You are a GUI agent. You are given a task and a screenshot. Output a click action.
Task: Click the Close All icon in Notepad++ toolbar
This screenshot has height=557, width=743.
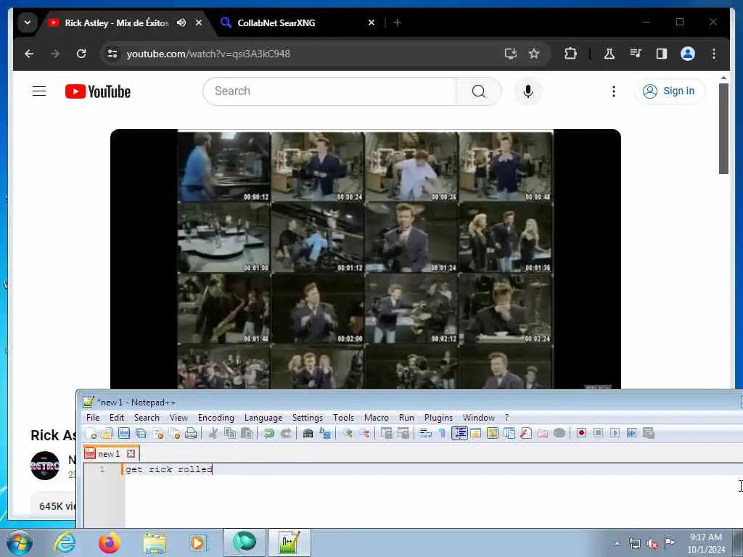pos(174,434)
